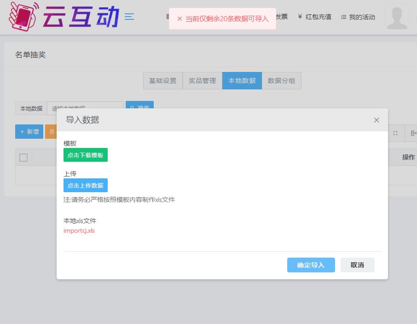
Task: Click the column settings icon at far right
Action: (413, 133)
